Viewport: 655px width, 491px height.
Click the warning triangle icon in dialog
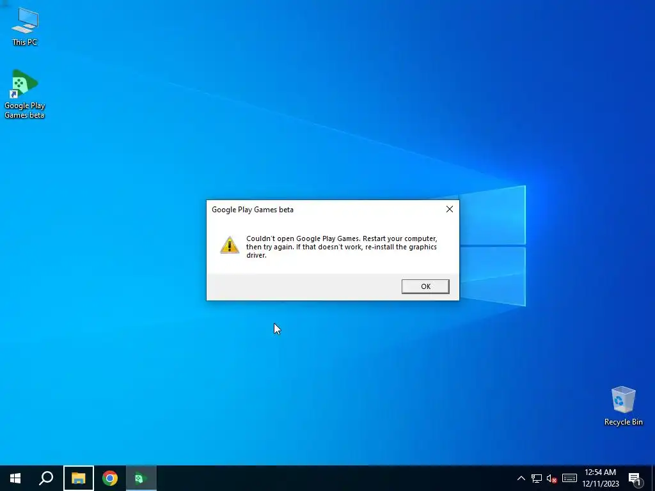pos(230,245)
